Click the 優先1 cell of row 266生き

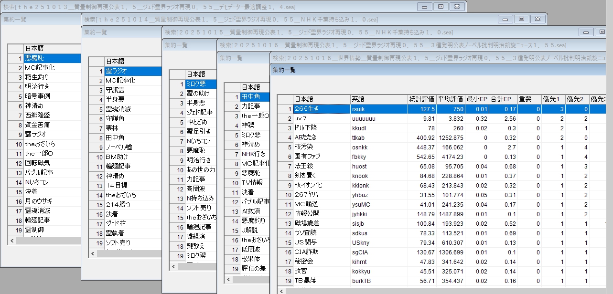point(552,109)
